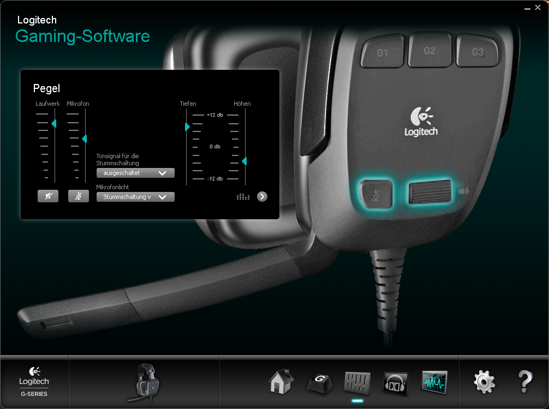Image resolution: width=549 pixels, height=409 pixels.
Task: Click the G2 key on headset
Action: (x=430, y=50)
